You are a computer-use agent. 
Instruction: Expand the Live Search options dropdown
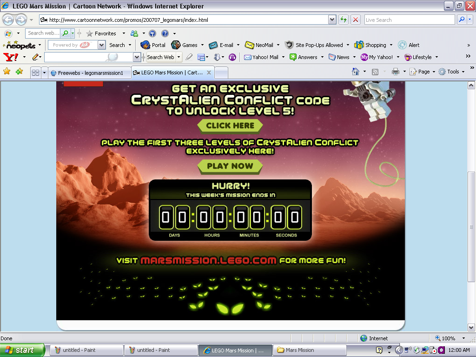[x=470, y=20]
